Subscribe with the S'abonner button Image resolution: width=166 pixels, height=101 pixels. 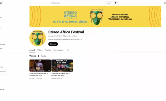[x=53, y=44]
